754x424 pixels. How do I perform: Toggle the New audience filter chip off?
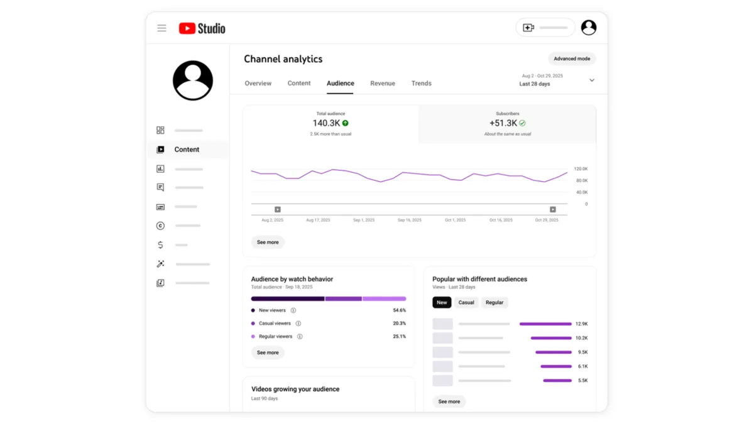pyautogui.click(x=442, y=302)
